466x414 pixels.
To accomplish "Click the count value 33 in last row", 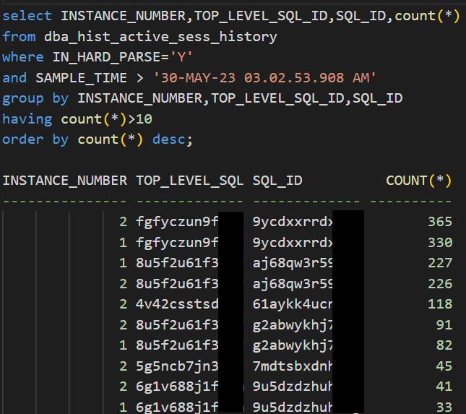I will click(444, 407).
